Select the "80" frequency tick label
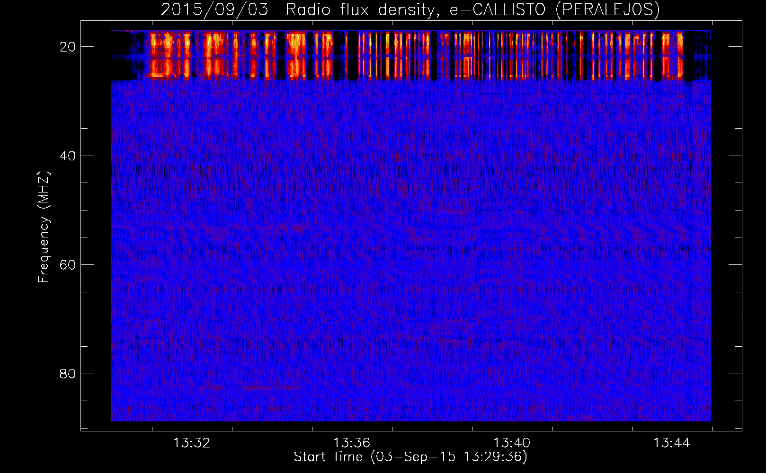This screenshot has height=473, width=766. [x=68, y=374]
